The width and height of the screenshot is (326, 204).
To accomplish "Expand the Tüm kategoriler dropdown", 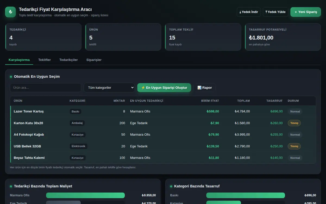I will coord(109,88).
